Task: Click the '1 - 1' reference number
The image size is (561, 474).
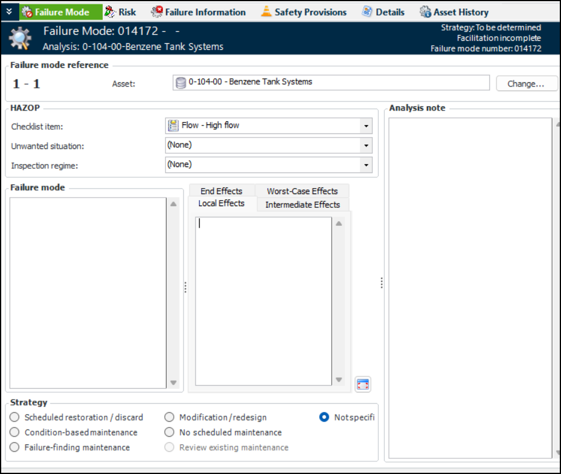Action: point(26,84)
